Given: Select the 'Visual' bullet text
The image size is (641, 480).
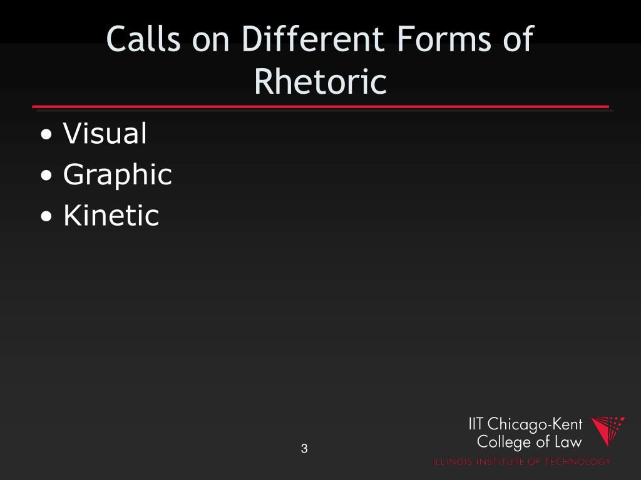Looking at the screenshot, I should click(x=105, y=134).
